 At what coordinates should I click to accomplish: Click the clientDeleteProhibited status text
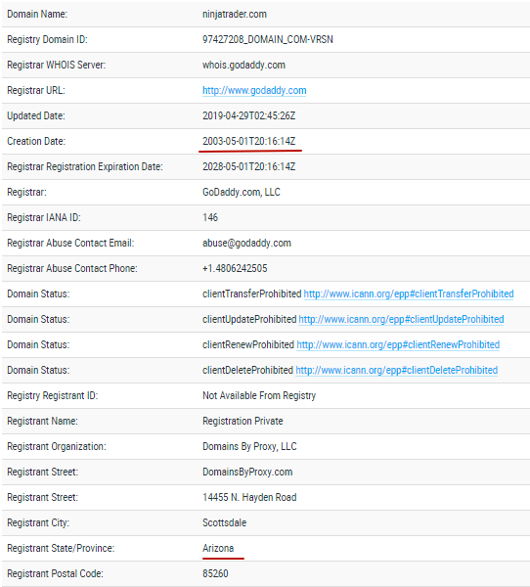(x=247, y=370)
